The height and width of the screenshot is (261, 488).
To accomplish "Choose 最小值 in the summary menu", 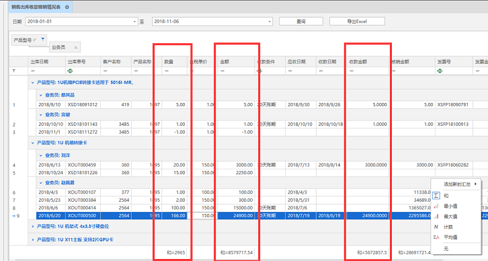I will click(455, 207).
